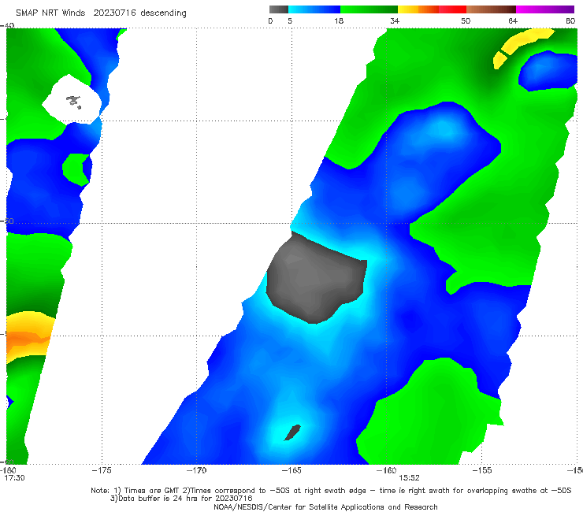Click the color bar label '18'
This screenshot has height=512, width=583.
(x=339, y=20)
